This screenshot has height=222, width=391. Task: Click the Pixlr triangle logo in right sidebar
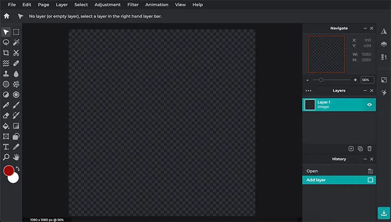pos(384,31)
